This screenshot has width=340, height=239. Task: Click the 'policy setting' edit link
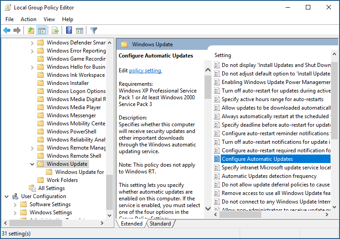[x=145, y=71]
